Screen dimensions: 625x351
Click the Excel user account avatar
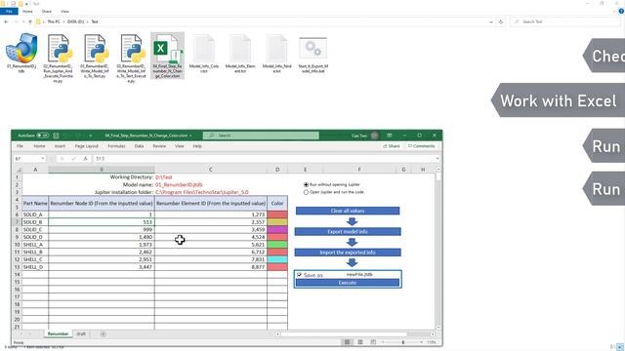(x=375, y=136)
